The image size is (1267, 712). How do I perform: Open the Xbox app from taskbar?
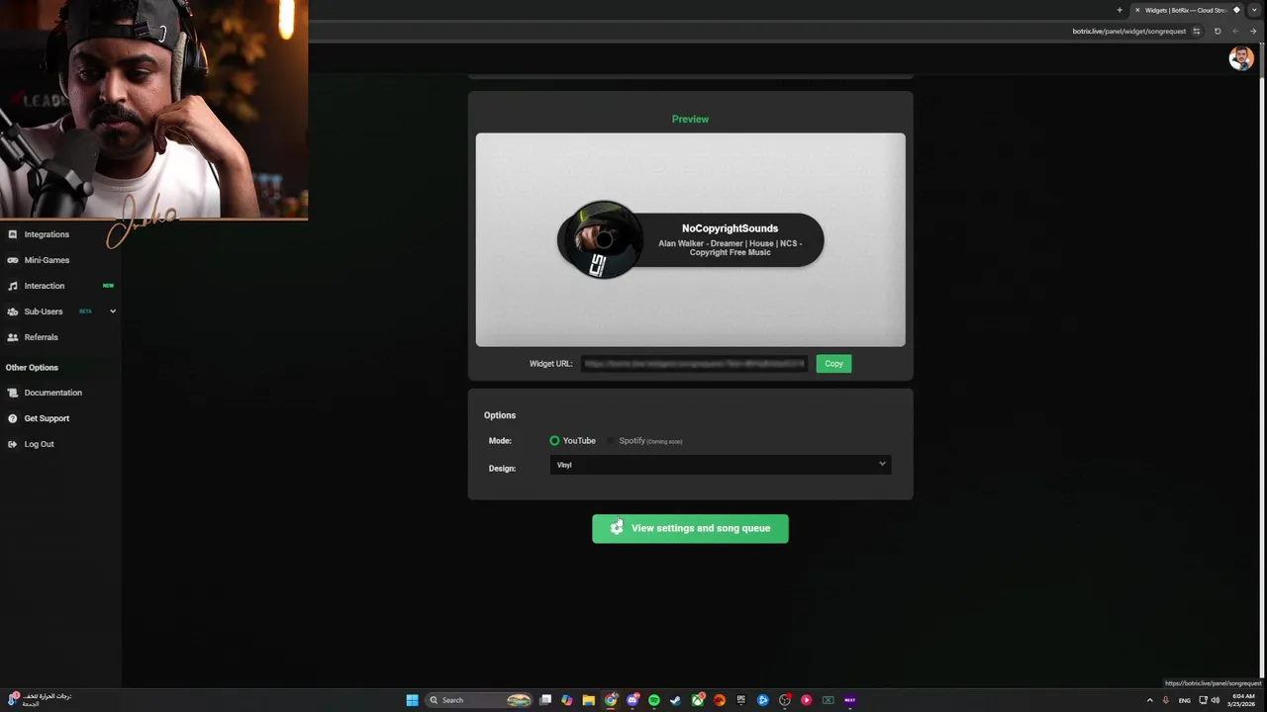698,700
